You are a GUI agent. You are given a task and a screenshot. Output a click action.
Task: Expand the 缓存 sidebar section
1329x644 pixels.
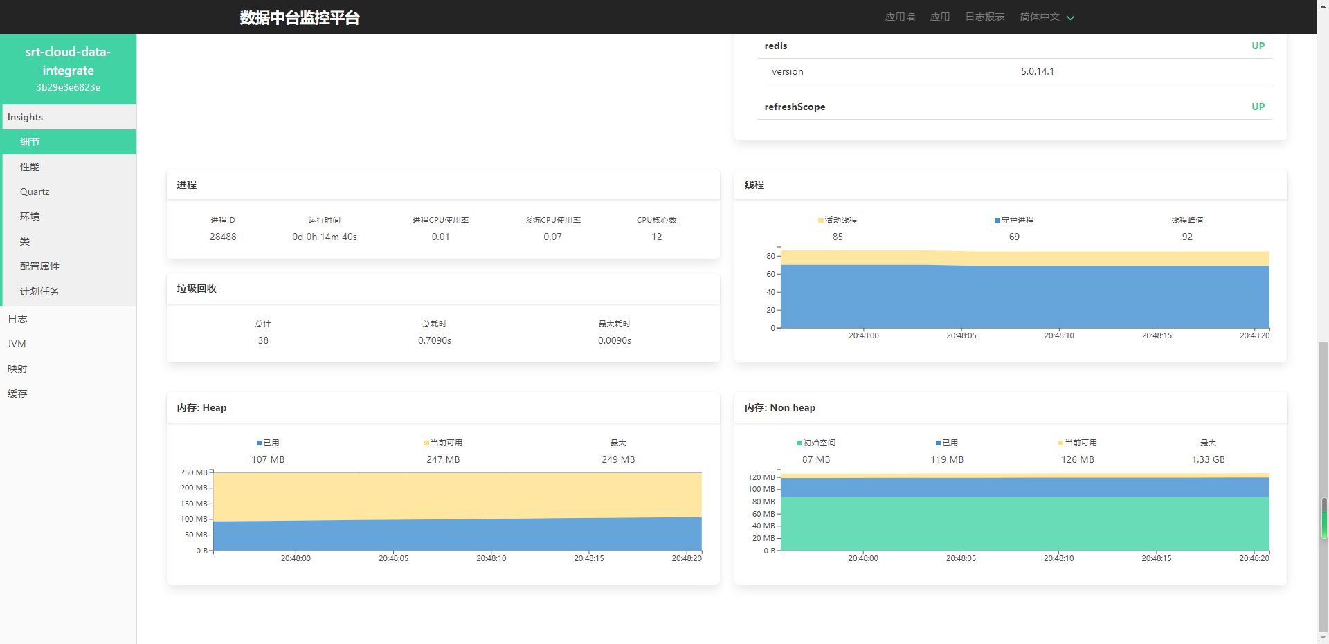pos(68,394)
